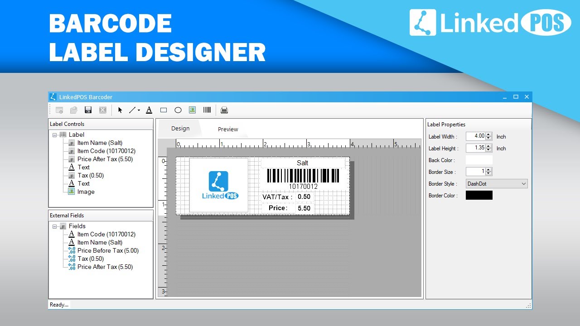Open the Border Style DashDot dropdown
Viewport: 580px width, 326px height.
[x=497, y=184]
